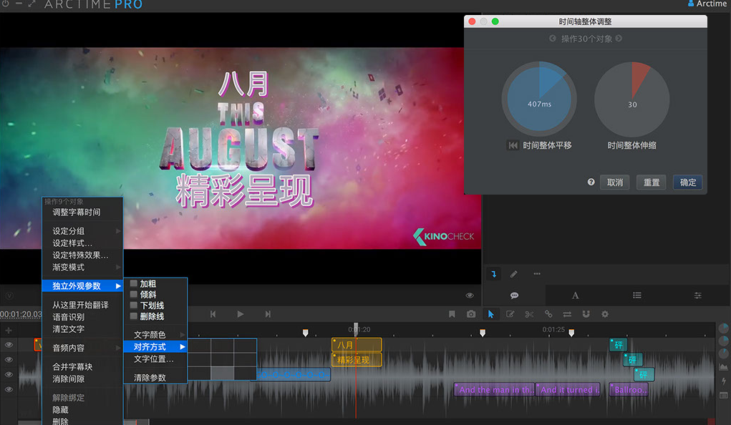Click the power icon at top left
This screenshot has height=425, width=731.
coord(5,4)
